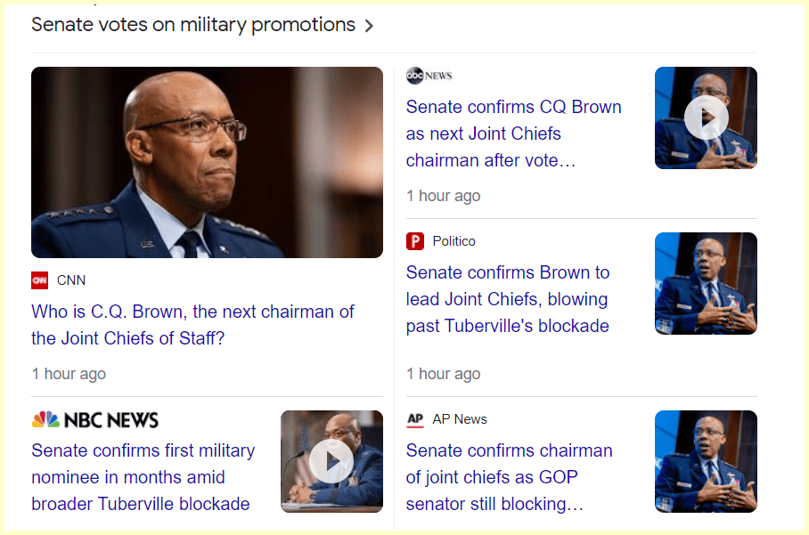Open 'Senate votes on military promotions' heading
The image size is (809, 535).
[x=193, y=25]
